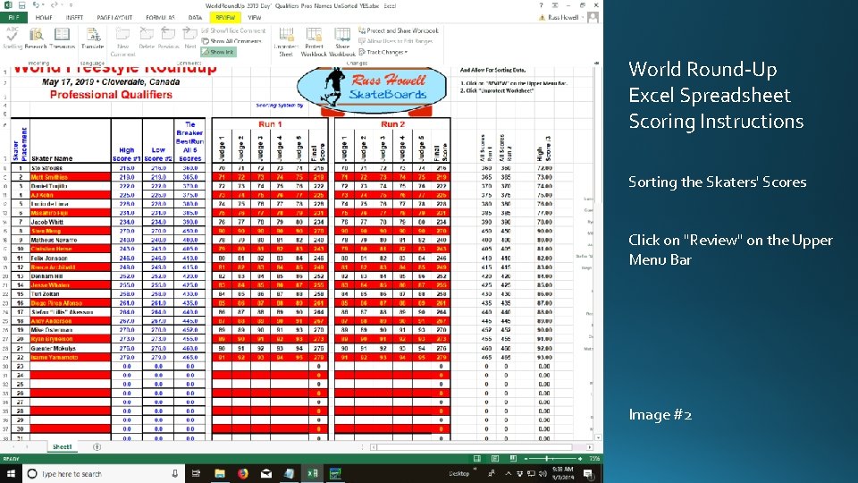Viewport: 858px width, 483px height.
Task: Click Protect and Share Workbook
Action: tap(399, 30)
